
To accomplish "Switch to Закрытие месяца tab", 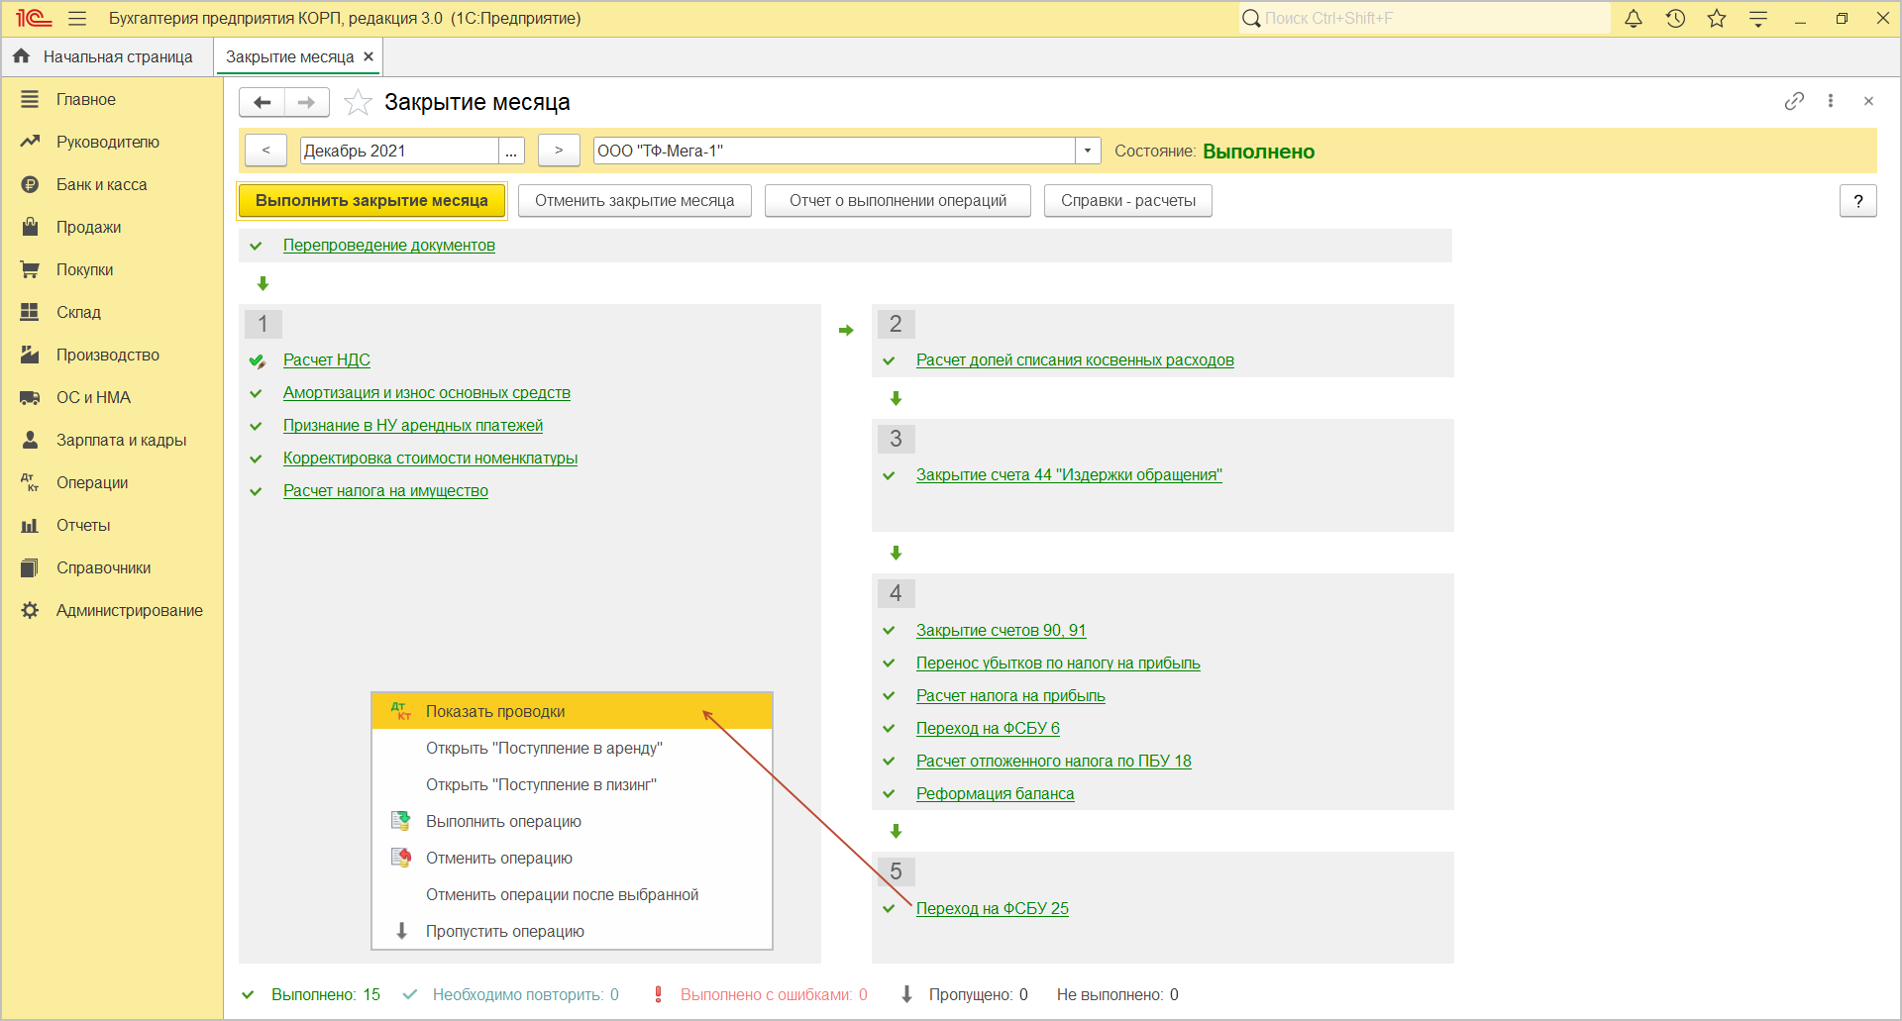I will click(x=289, y=56).
